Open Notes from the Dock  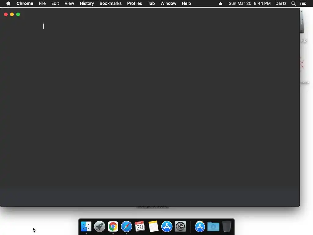pos(153,226)
